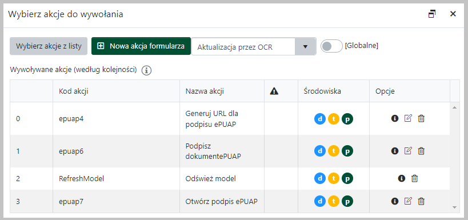Create a Nowa akcja formularza
The image size is (468, 220).
[x=141, y=46]
